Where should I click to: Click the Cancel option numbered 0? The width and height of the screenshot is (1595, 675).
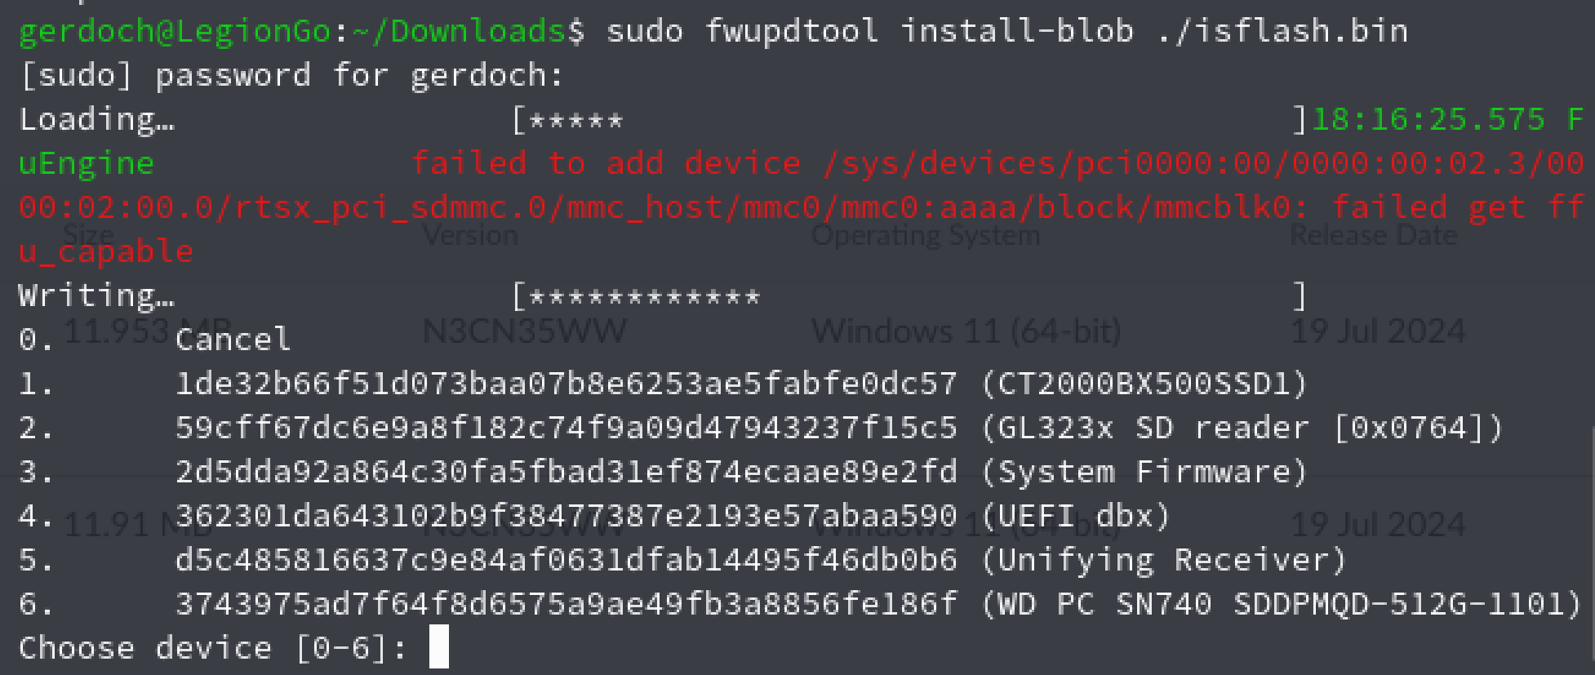[233, 340]
